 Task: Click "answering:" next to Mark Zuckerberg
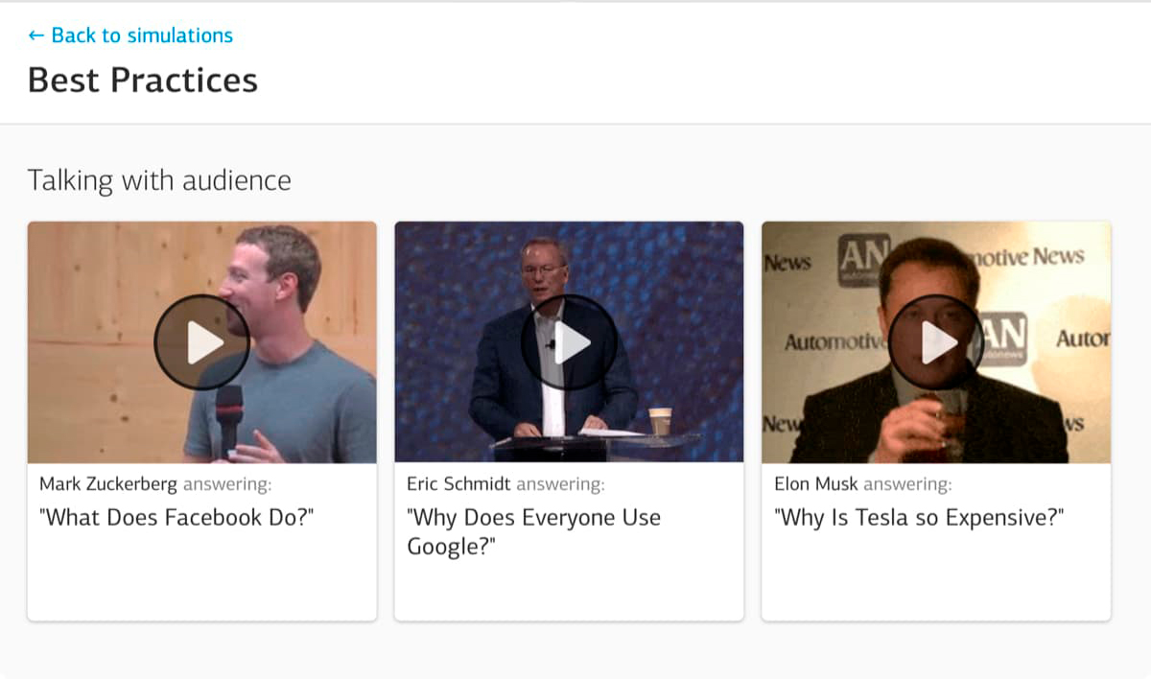click(227, 484)
